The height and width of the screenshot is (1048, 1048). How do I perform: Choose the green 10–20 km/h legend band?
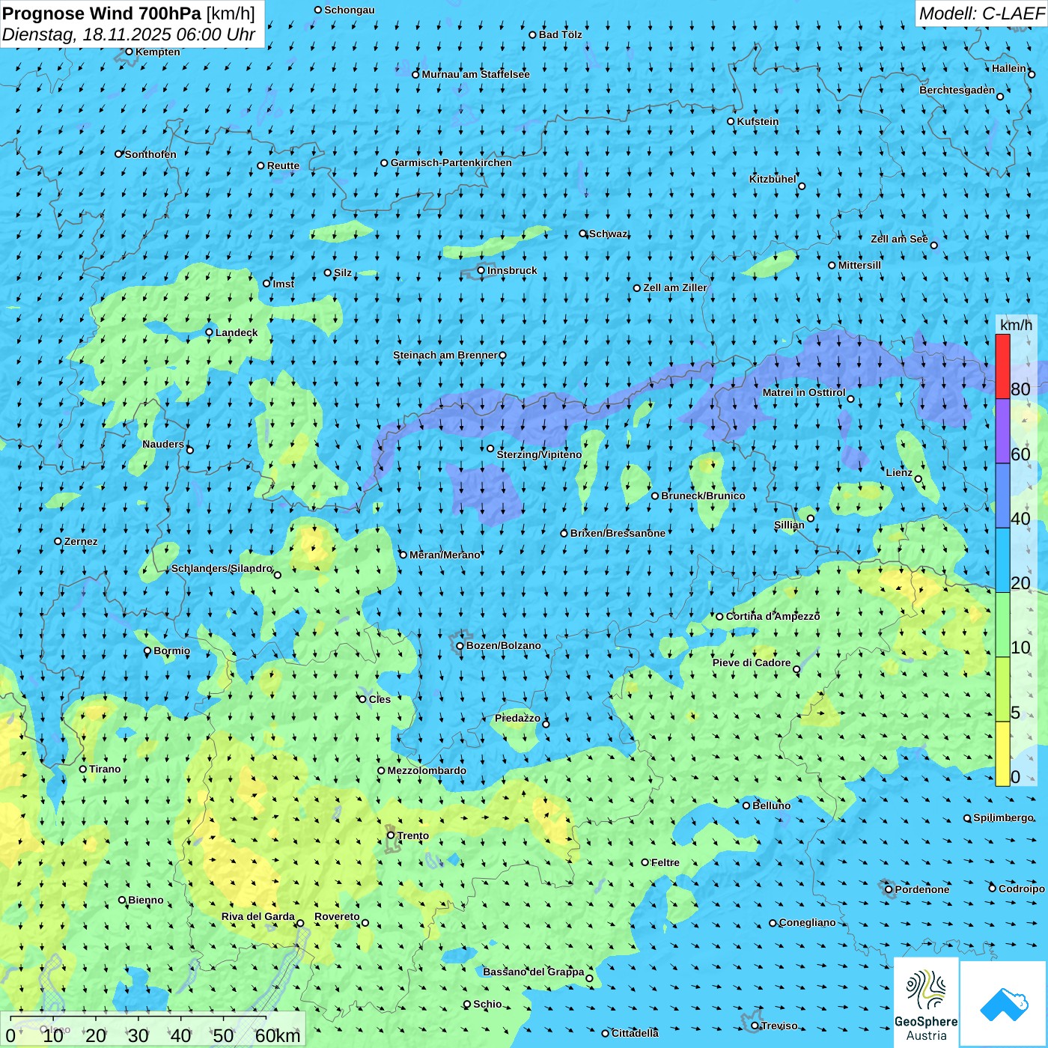tap(1002, 625)
